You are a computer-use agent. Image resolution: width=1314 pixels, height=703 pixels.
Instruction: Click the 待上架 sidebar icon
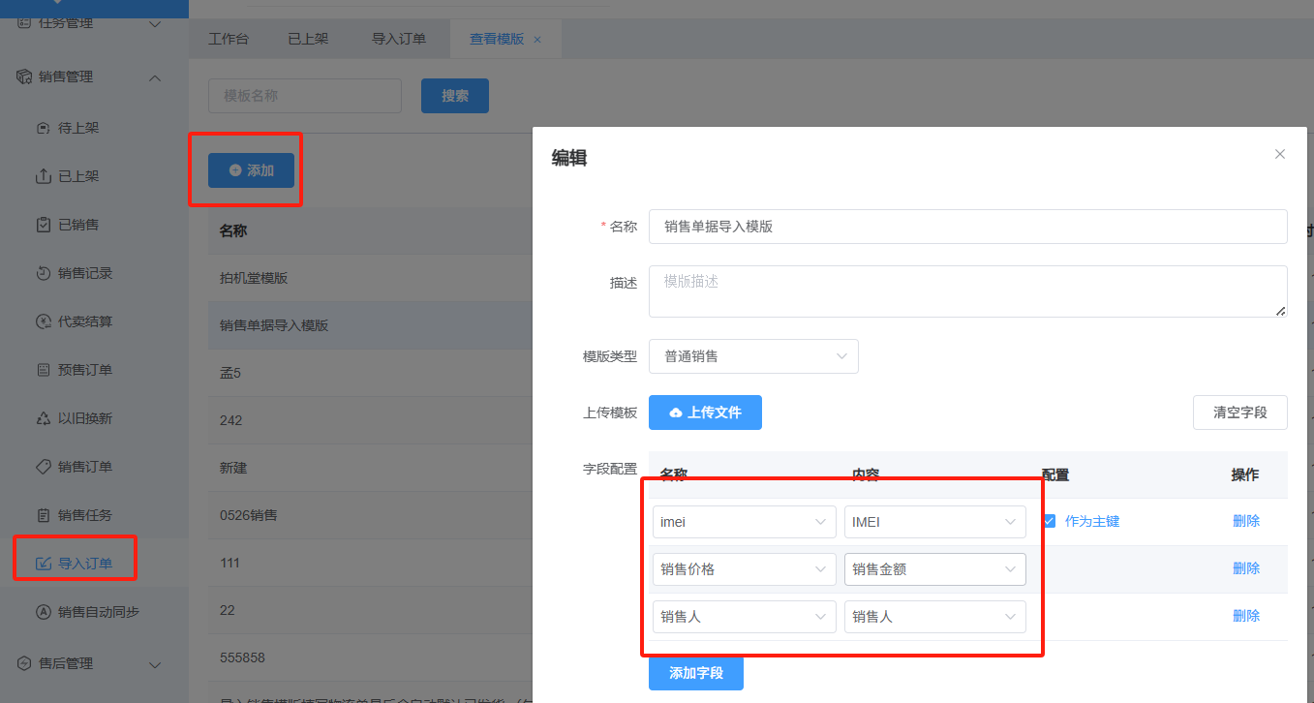[43, 128]
